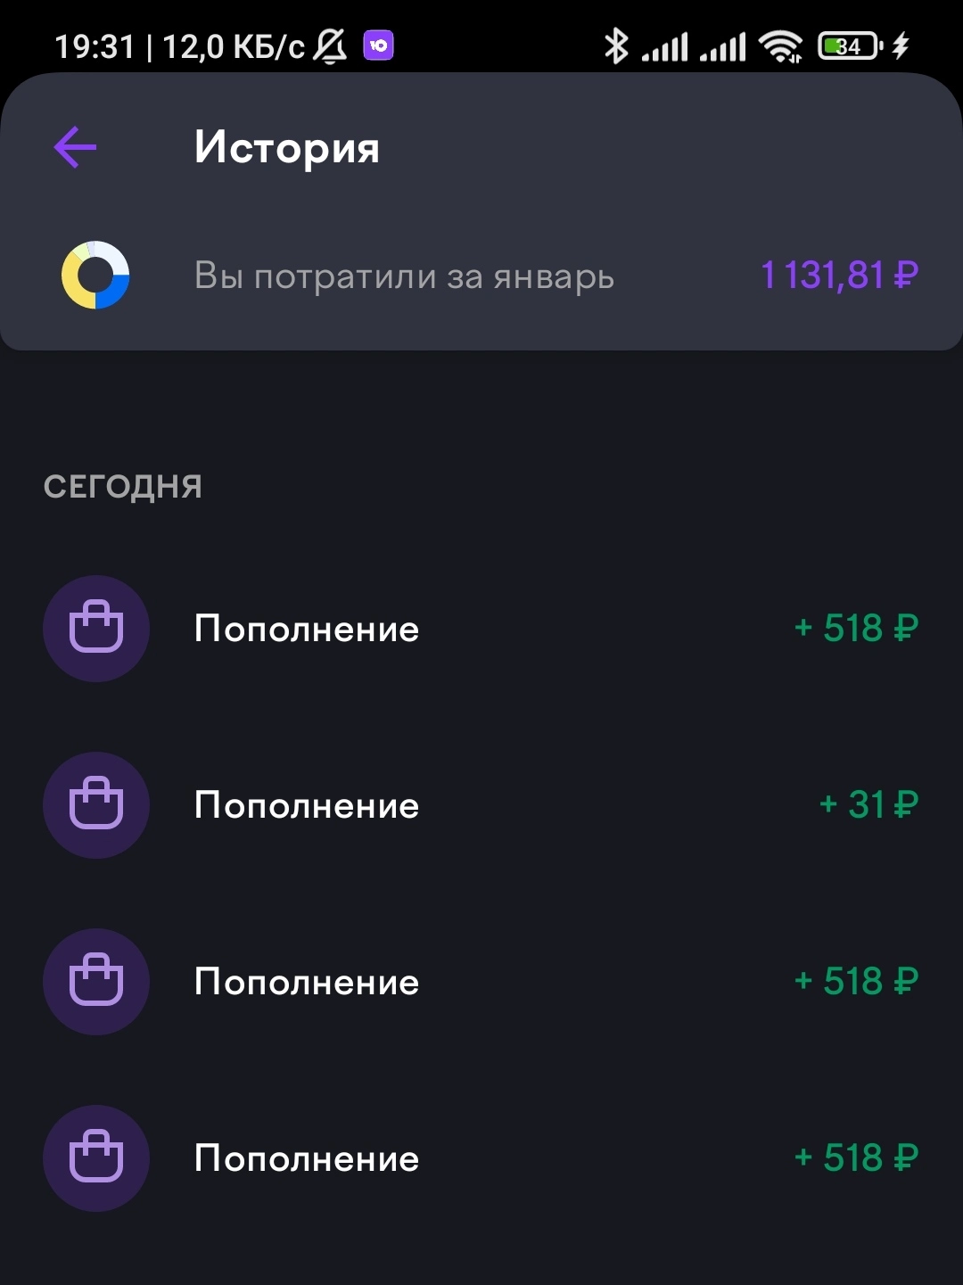The height and width of the screenshot is (1285, 963).
Task: Tap the bag icon of the topmost Пополнение entry
Action: click(96, 629)
